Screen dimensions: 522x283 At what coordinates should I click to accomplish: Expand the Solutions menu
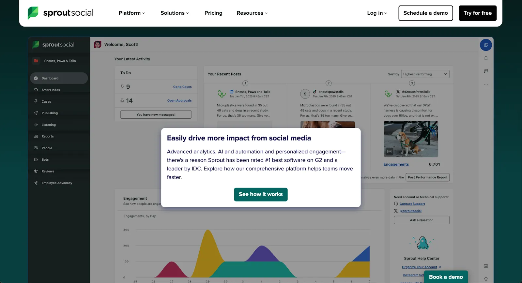(175, 13)
